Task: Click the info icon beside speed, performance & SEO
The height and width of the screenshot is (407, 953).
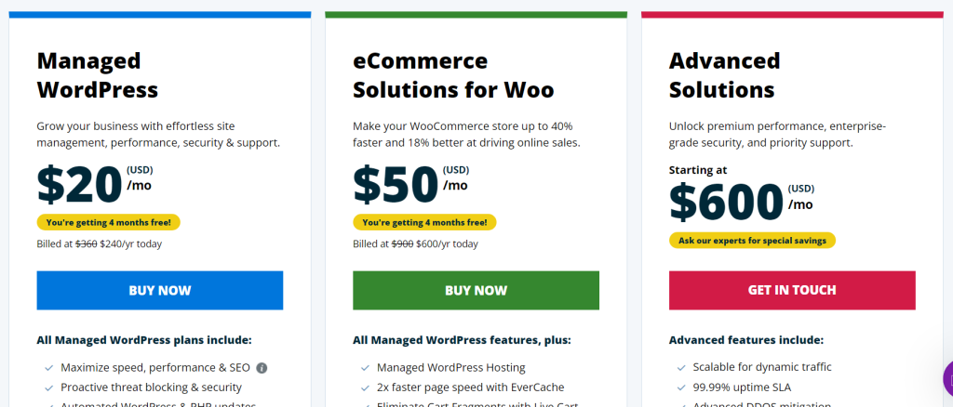Action: 262,368
